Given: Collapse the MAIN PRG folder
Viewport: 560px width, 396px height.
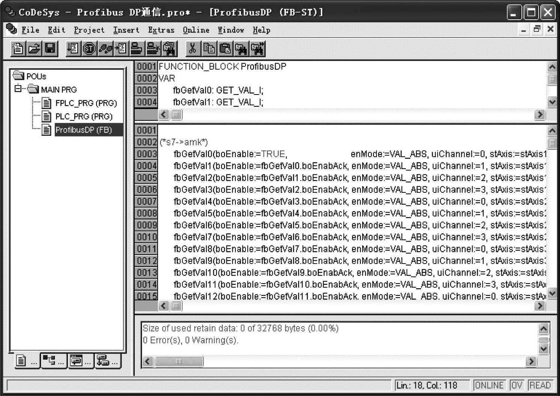Looking at the screenshot, I should [x=18, y=89].
